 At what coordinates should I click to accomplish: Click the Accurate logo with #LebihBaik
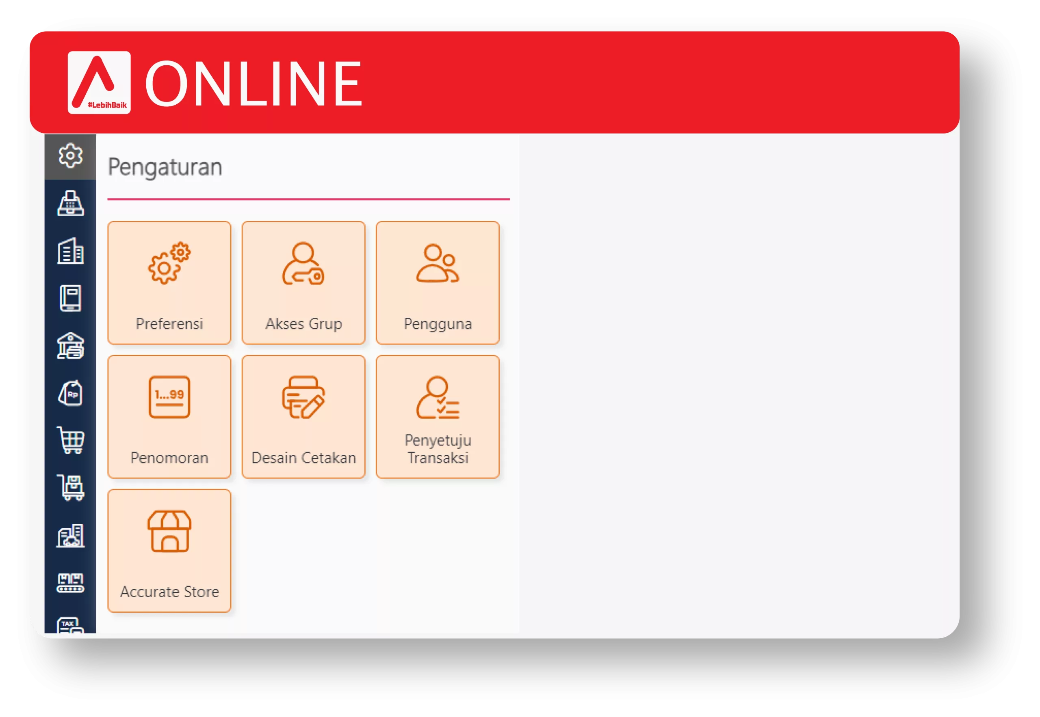[x=99, y=83]
